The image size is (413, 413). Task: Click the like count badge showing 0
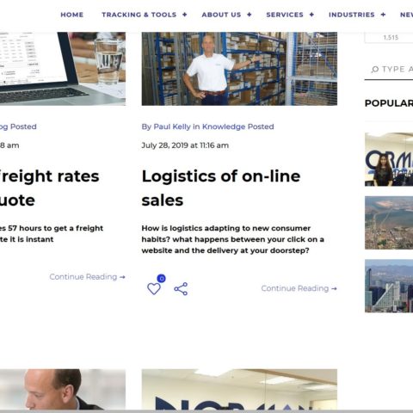(162, 278)
